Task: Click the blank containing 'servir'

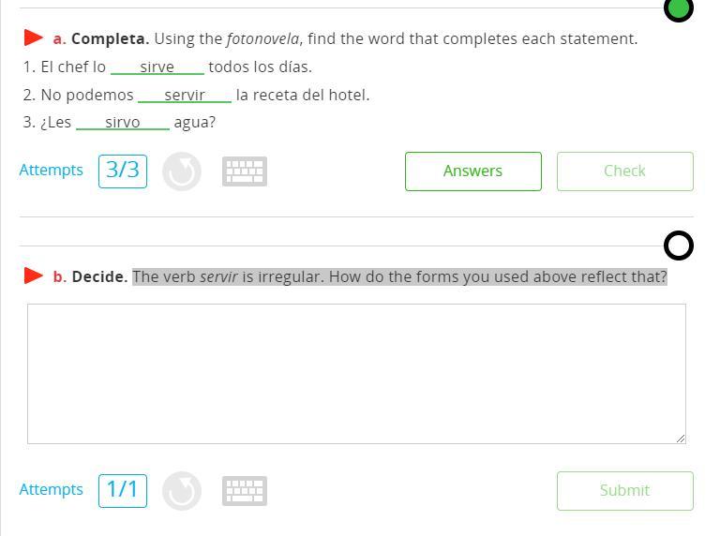Action: [x=185, y=95]
